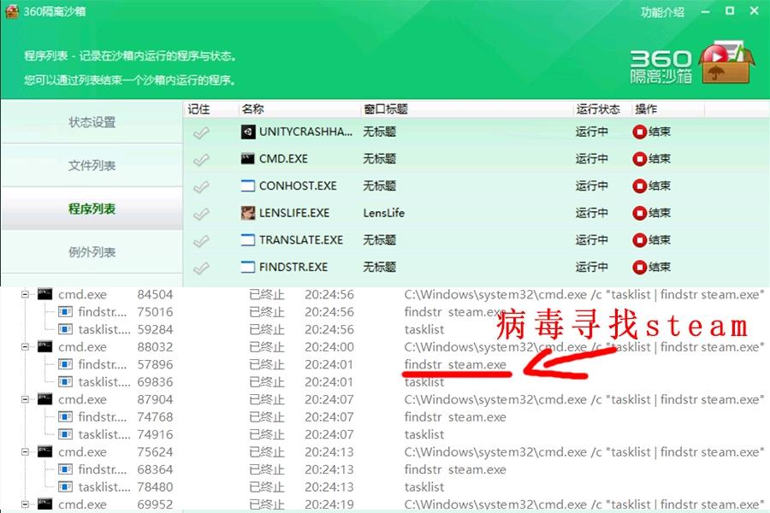Toggle remember check for CMD.EXE
This screenshot has width=770, height=513.
pos(201,159)
